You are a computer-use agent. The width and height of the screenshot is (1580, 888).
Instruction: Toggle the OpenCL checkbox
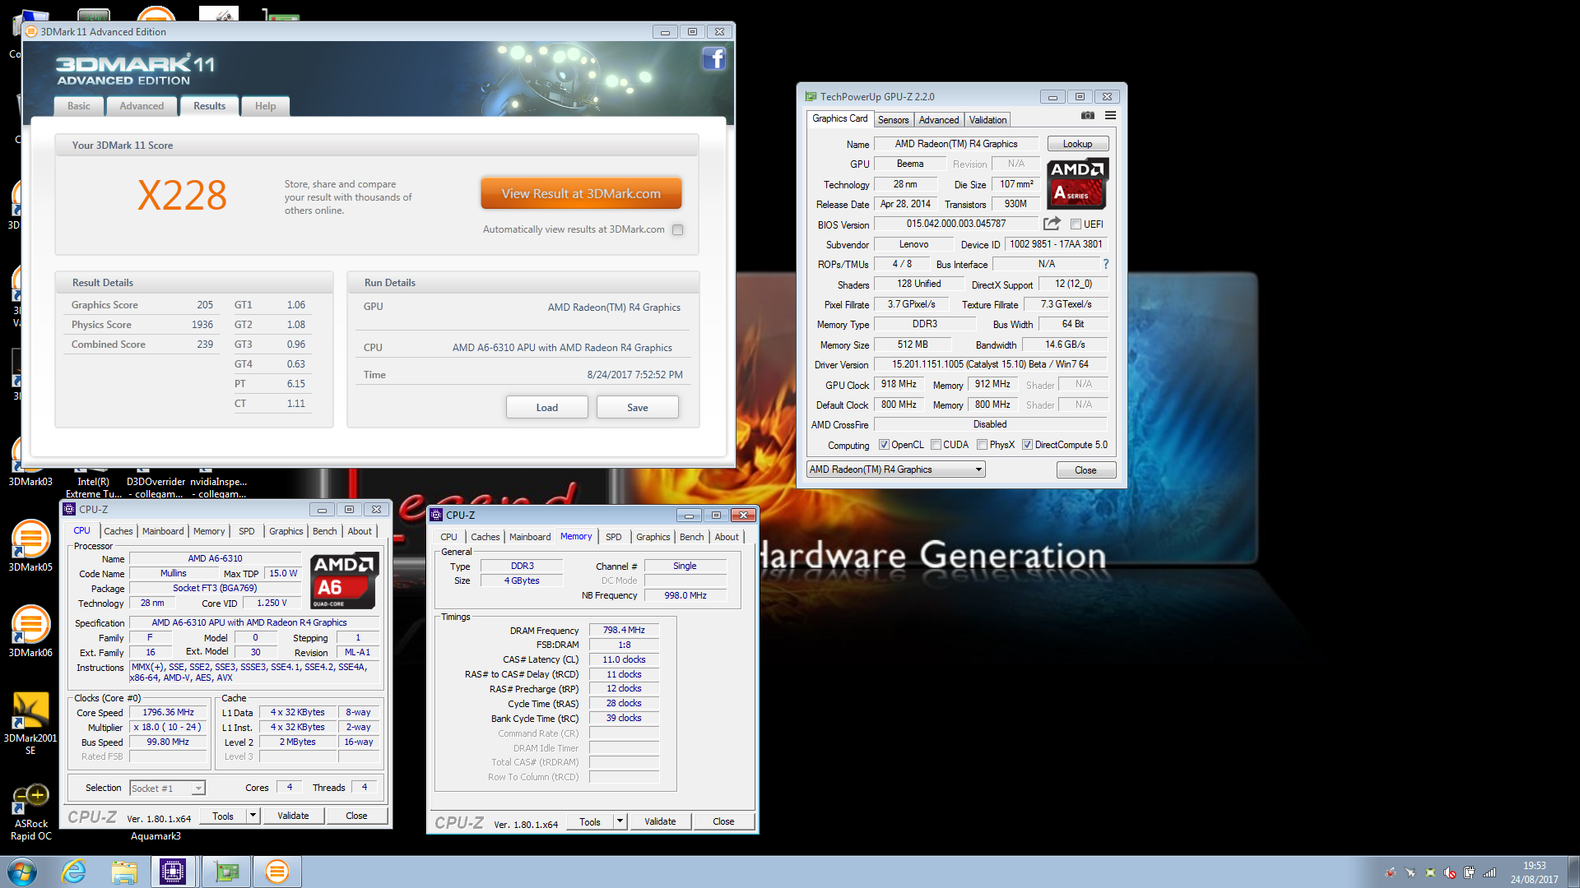(884, 445)
